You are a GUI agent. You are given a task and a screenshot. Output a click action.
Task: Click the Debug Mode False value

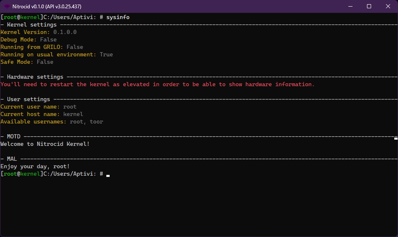point(48,40)
